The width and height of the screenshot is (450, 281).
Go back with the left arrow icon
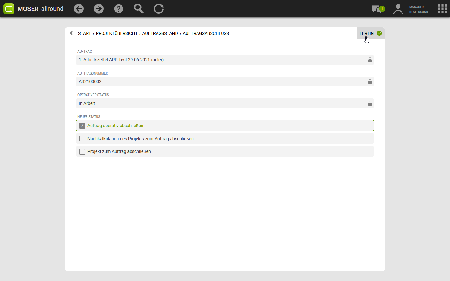(x=79, y=9)
